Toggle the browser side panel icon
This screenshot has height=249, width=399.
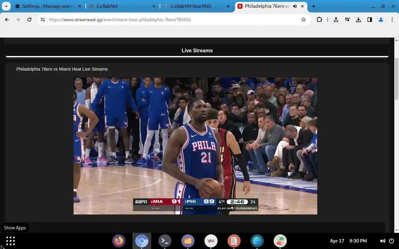tap(370, 20)
